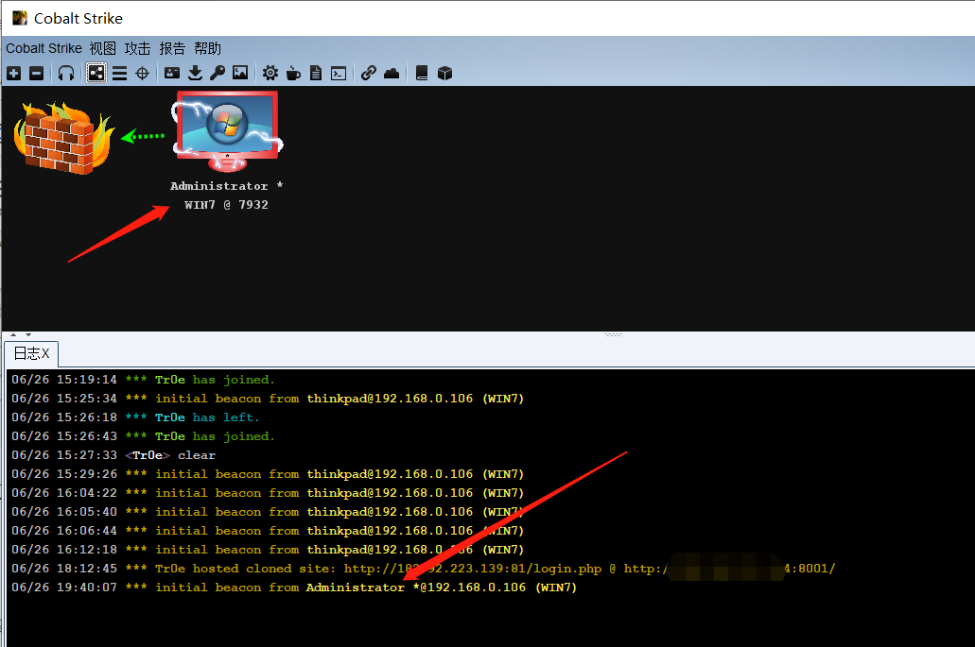Screen dimensions: 975x647
Task: Click the 15:26:43 'Tr0e has joined' line
Action: 143,435
